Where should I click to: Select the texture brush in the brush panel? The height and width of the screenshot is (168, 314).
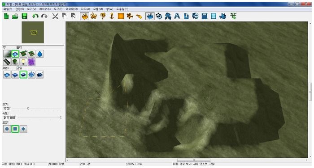click(7, 54)
